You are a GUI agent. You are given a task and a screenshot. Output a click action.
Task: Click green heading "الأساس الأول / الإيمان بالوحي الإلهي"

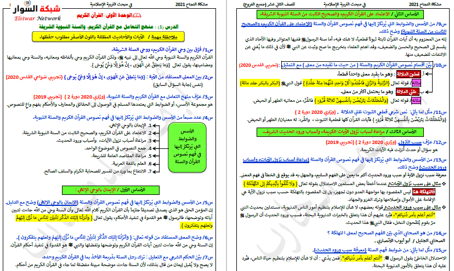(x=111, y=190)
